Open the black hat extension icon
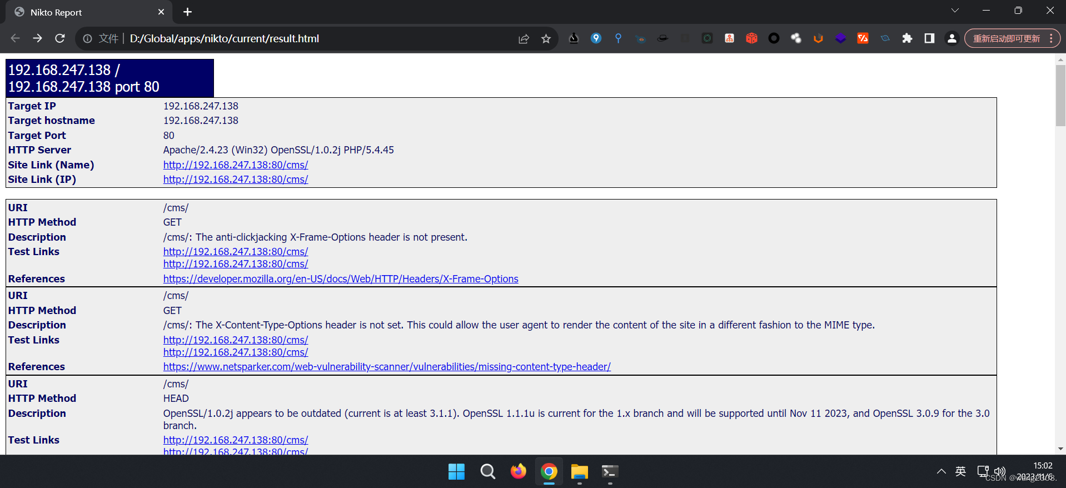 (662, 38)
